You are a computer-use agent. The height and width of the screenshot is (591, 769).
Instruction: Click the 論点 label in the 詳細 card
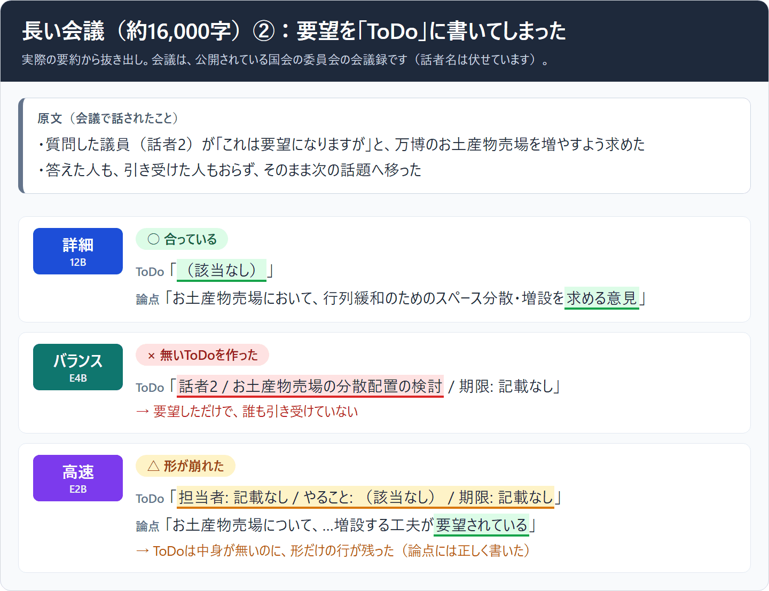coord(148,300)
